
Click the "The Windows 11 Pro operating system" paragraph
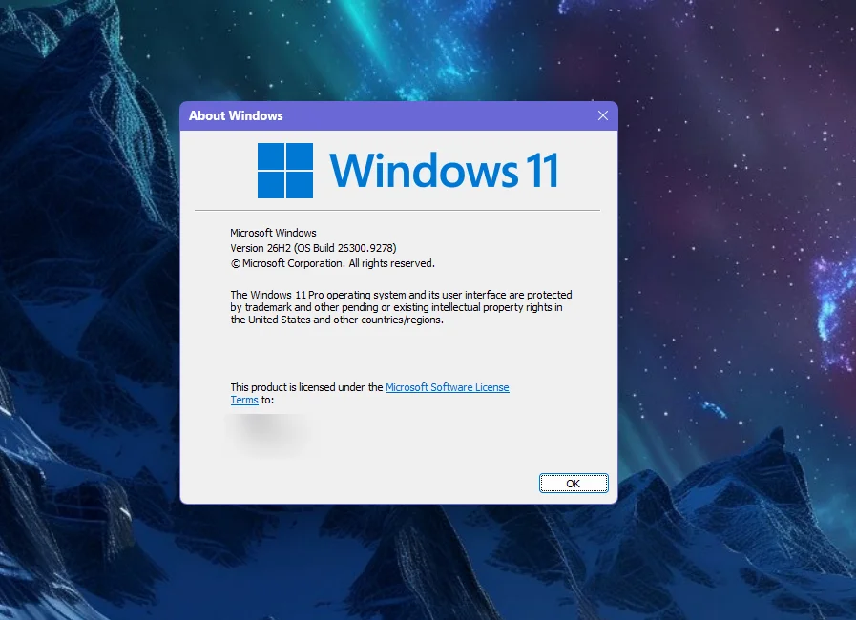(401, 307)
